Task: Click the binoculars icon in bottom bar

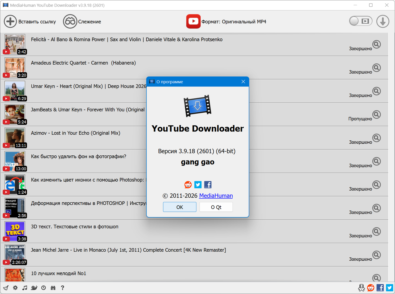Action: coord(53,288)
